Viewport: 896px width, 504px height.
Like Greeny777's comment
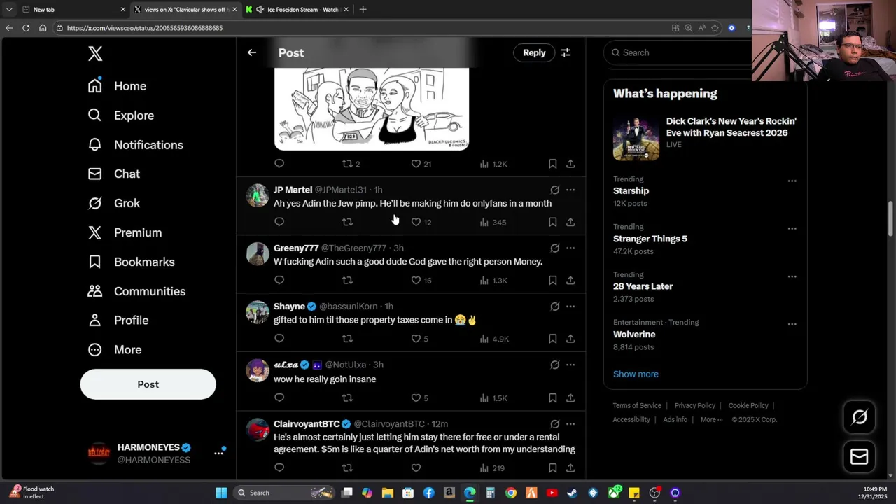pos(416,280)
